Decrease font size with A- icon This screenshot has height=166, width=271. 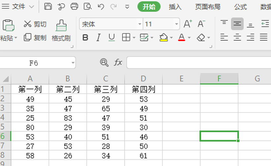point(201,24)
